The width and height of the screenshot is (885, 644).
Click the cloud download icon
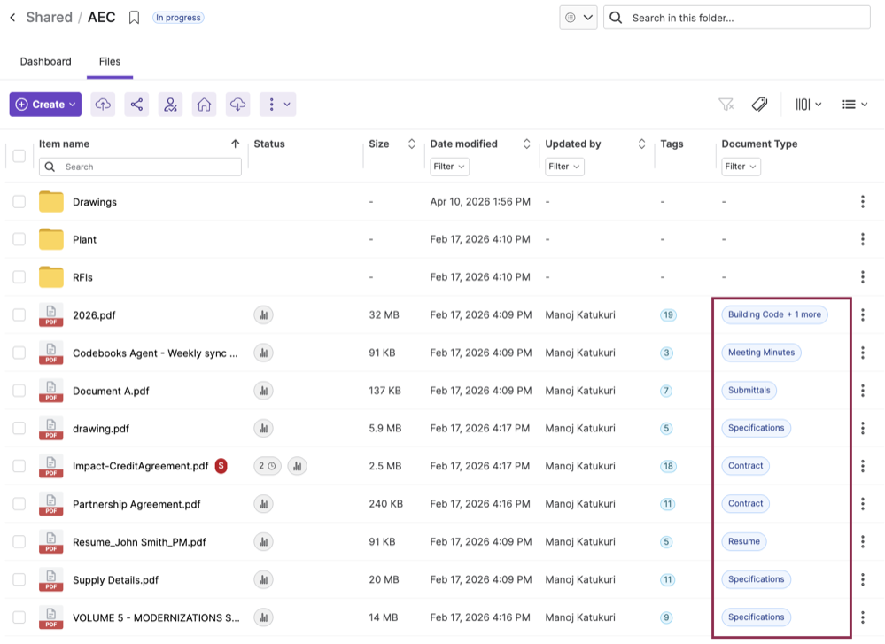point(237,105)
